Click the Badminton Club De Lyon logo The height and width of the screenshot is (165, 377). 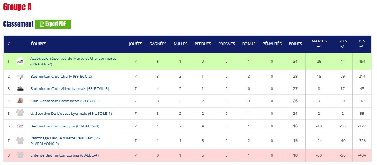(x=20, y=126)
